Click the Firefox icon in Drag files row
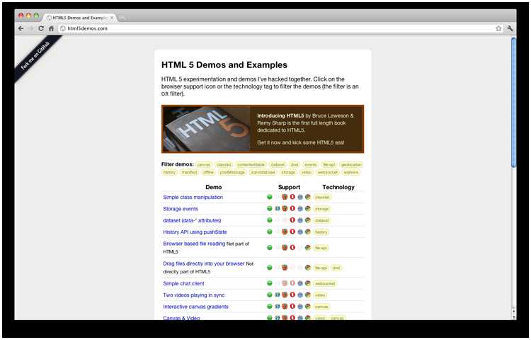 [285, 268]
